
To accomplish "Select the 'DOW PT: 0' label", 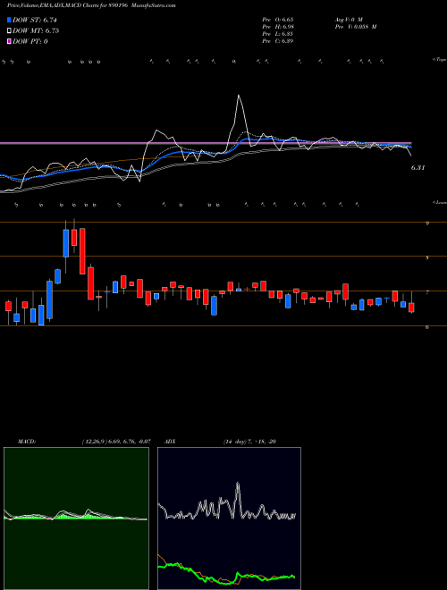I will tap(30, 41).
